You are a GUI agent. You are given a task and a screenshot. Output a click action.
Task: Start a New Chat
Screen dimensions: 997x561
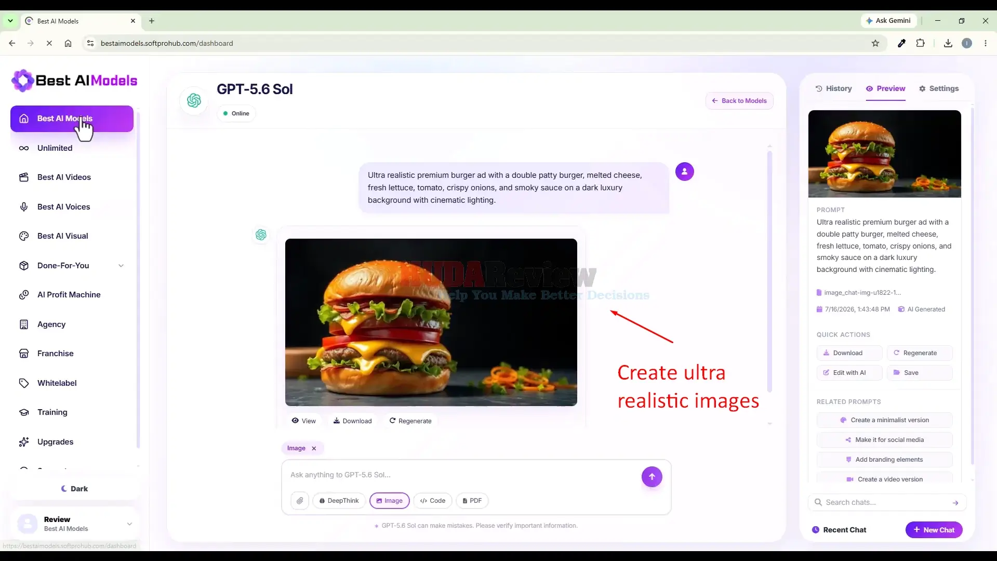coord(934,530)
